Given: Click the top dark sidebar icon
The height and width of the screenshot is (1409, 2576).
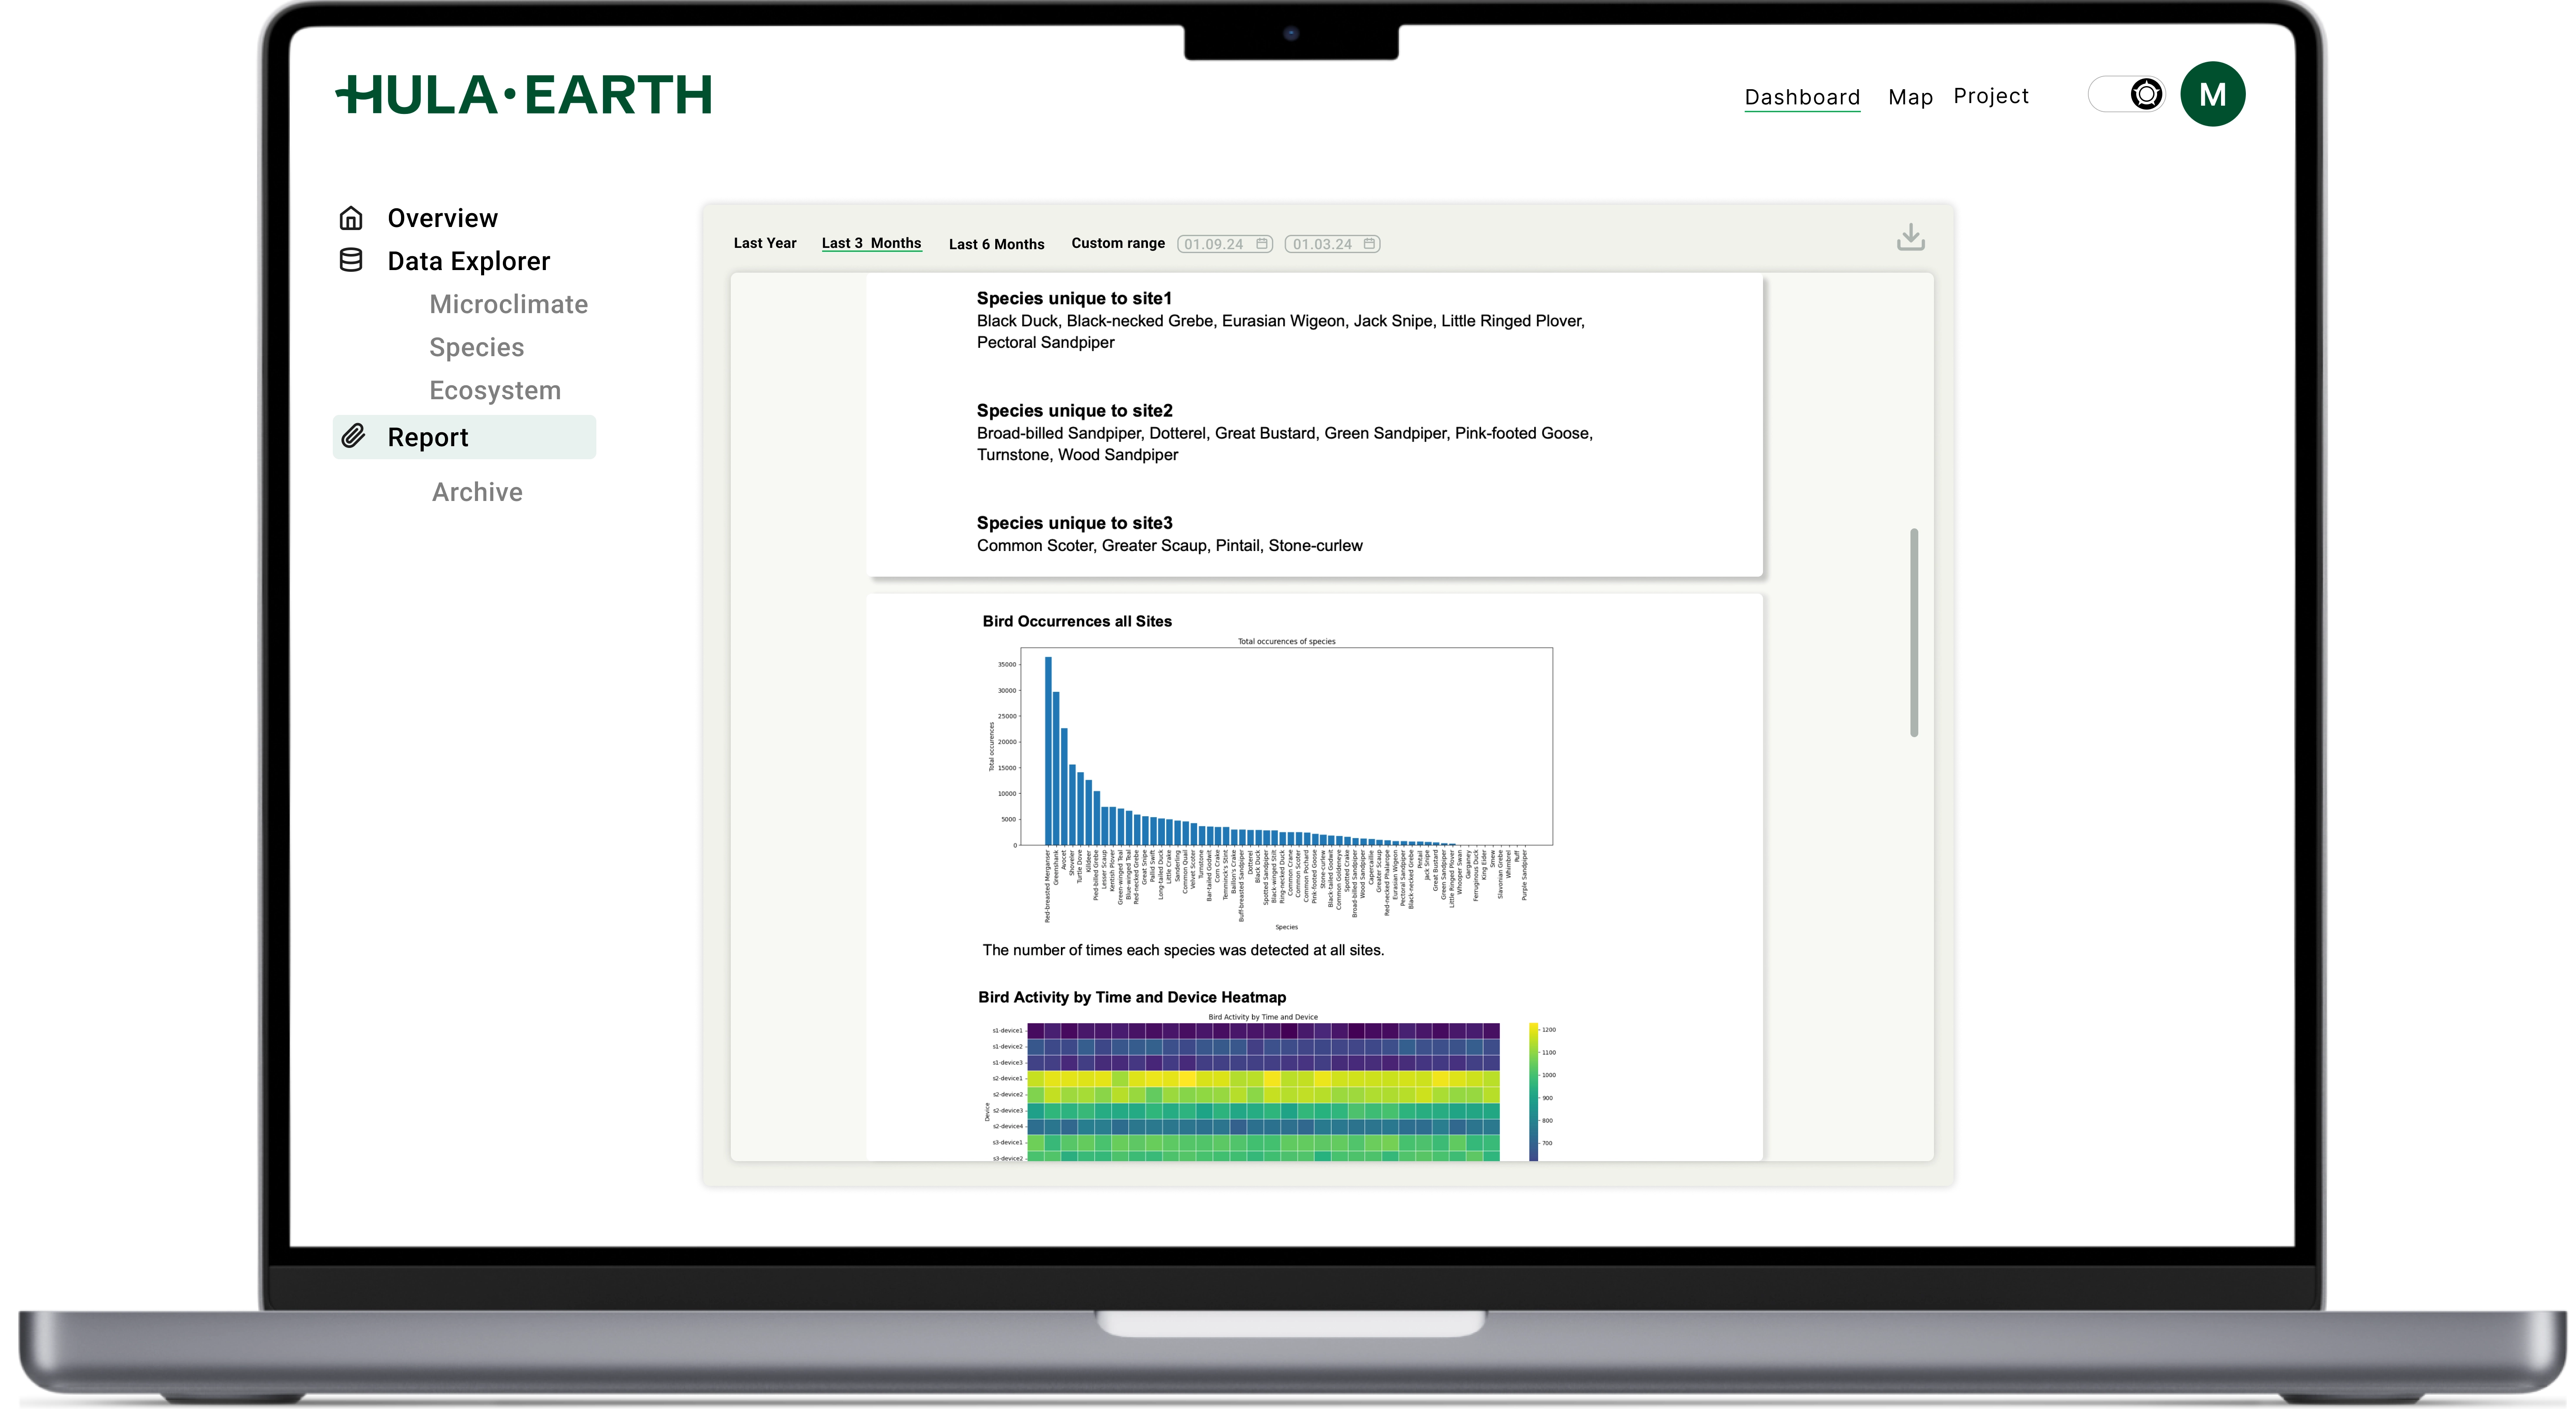Looking at the screenshot, I should click(x=351, y=219).
